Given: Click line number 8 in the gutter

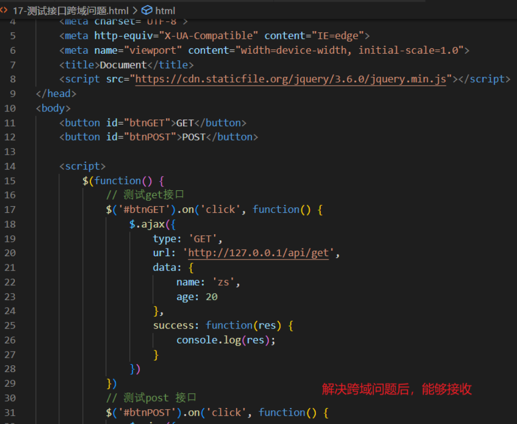Looking at the screenshot, I should (x=13, y=79).
